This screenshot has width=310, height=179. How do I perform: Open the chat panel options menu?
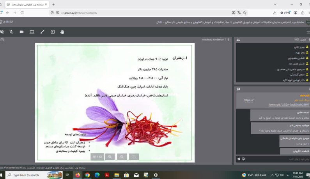309,89
